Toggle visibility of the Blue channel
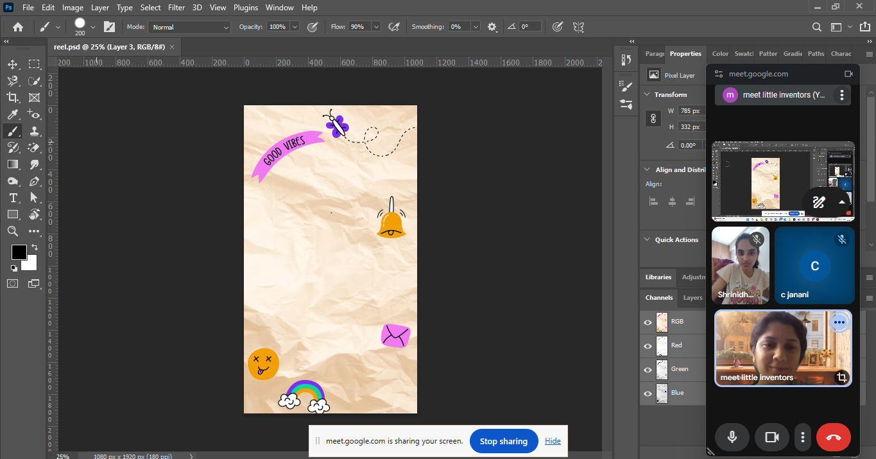 (648, 394)
